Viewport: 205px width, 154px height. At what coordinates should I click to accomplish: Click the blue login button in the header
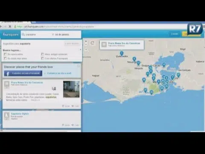(174, 34)
